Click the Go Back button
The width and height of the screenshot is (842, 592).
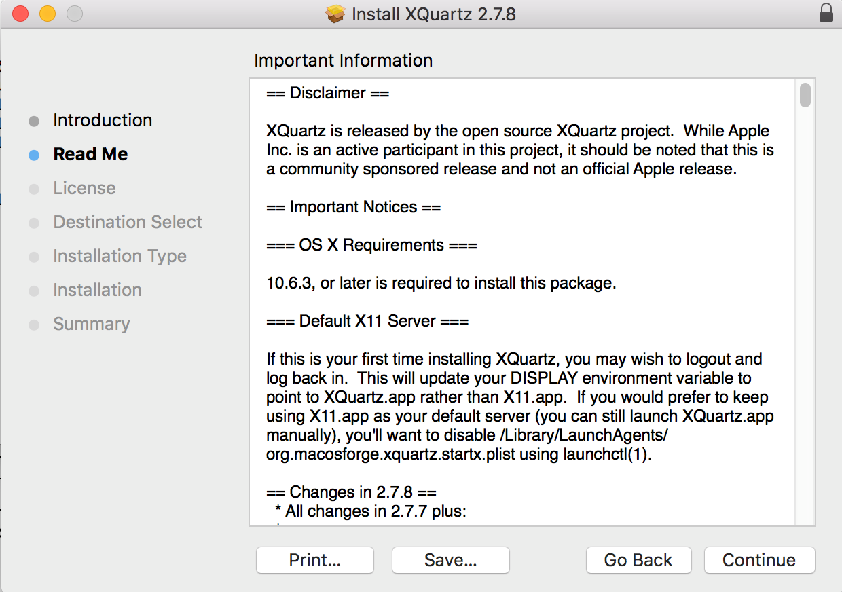pos(638,560)
